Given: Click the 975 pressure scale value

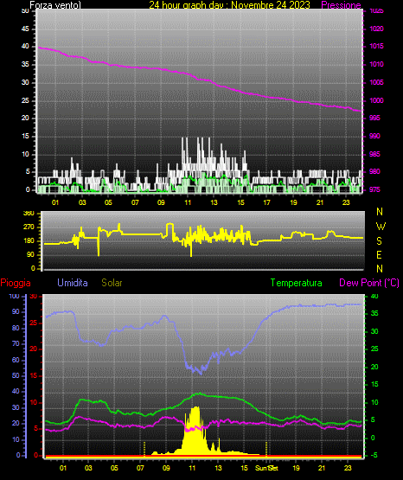Looking at the screenshot, I should [x=374, y=189].
